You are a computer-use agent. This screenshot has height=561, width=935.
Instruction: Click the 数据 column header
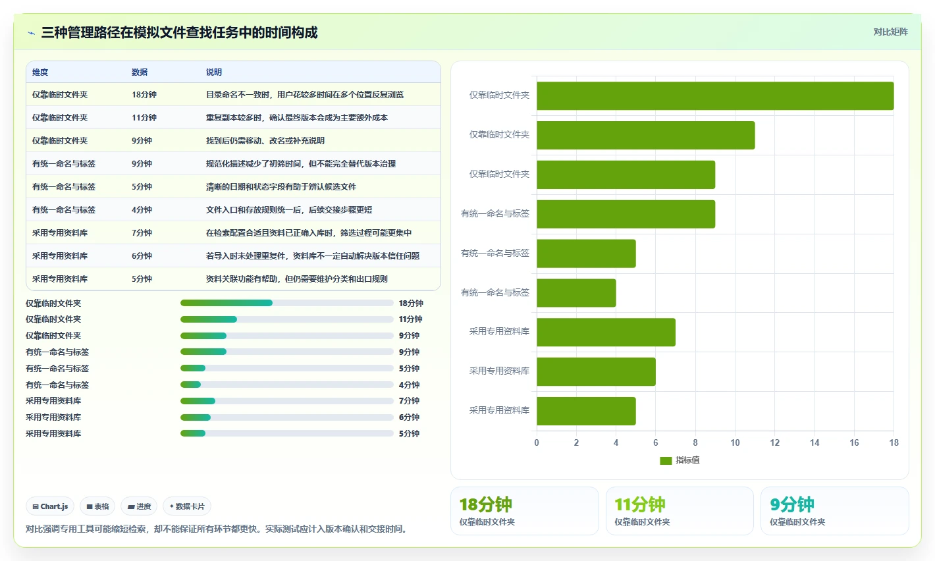click(140, 72)
